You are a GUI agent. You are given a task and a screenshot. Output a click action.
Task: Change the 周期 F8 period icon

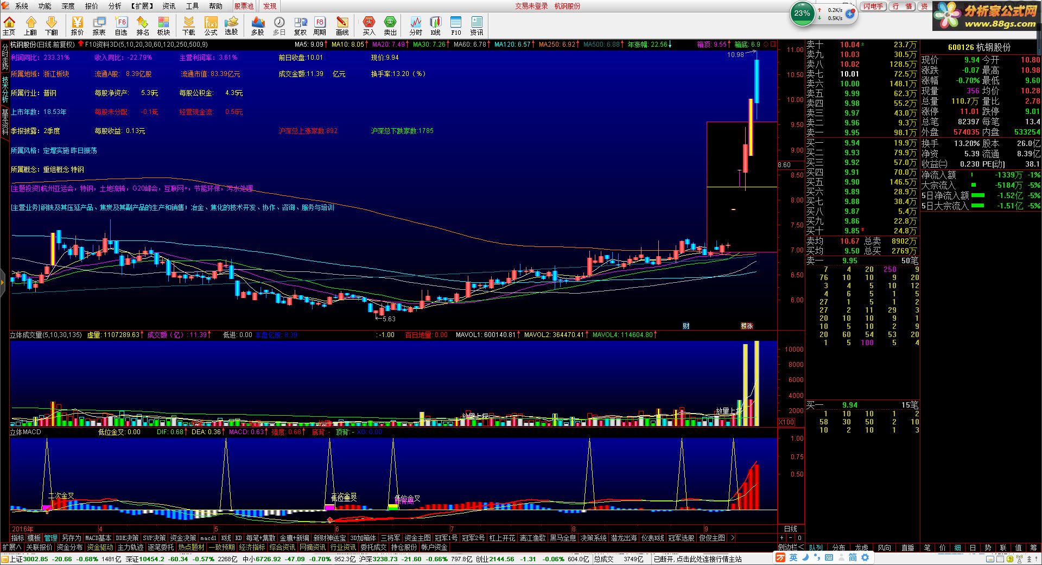pyautogui.click(x=320, y=26)
